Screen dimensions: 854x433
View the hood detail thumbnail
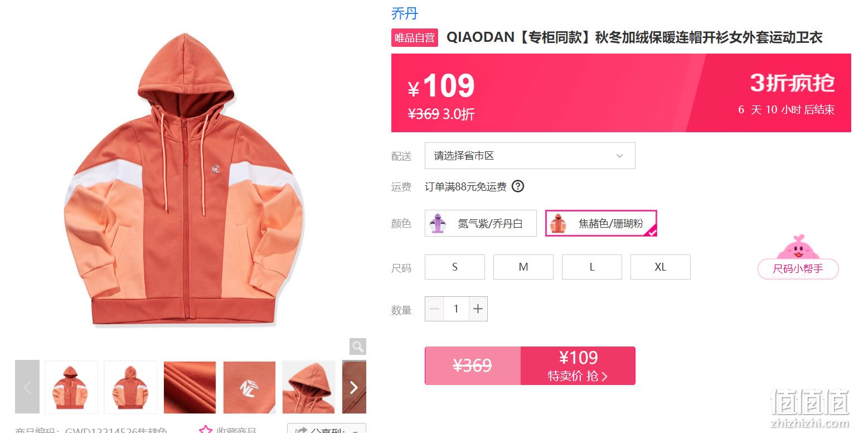[x=309, y=387]
